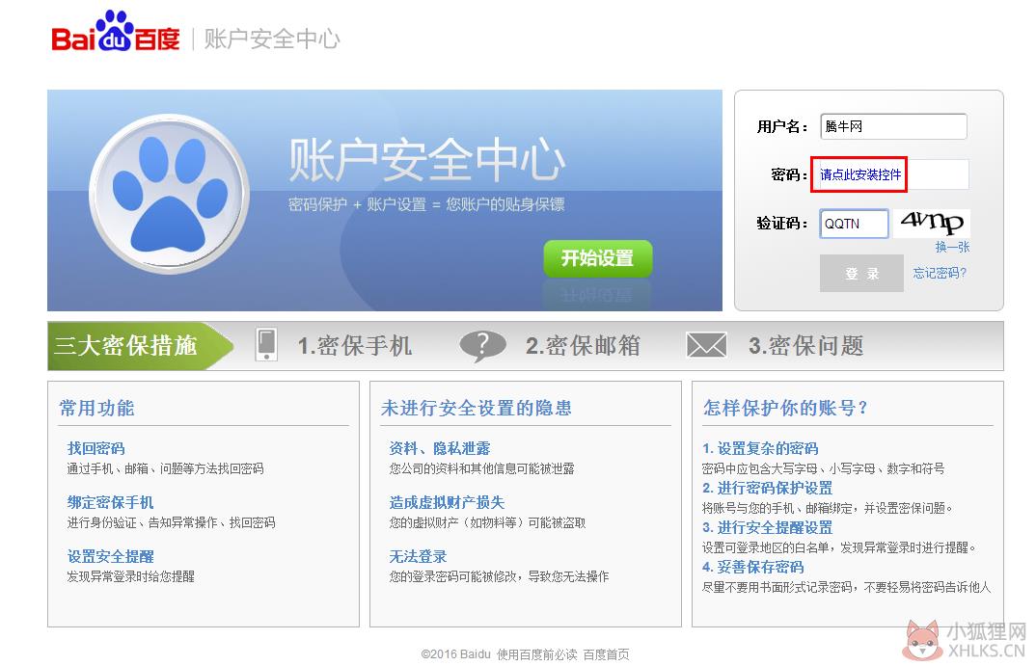Focus the 验证码 input field
Screen dimensions: 1036x666
[x=855, y=224]
